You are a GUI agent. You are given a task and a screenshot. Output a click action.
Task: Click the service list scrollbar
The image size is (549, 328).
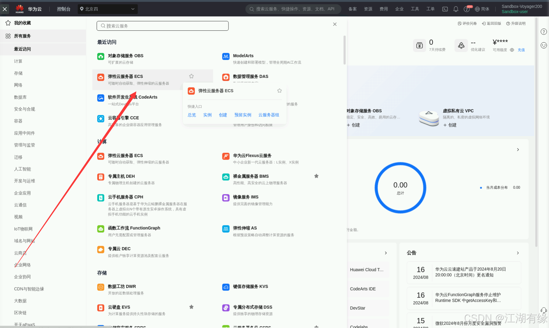(x=345, y=50)
